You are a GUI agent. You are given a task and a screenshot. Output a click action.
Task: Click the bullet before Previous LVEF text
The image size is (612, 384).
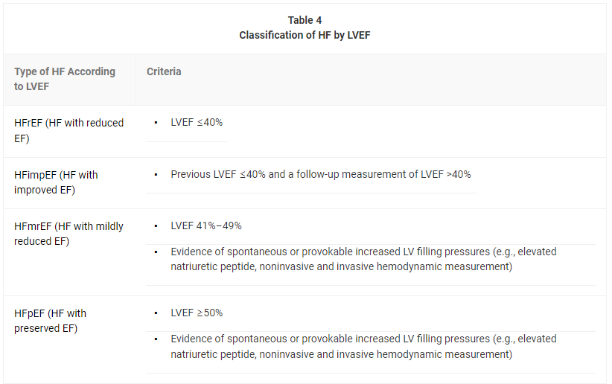tap(156, 174)
